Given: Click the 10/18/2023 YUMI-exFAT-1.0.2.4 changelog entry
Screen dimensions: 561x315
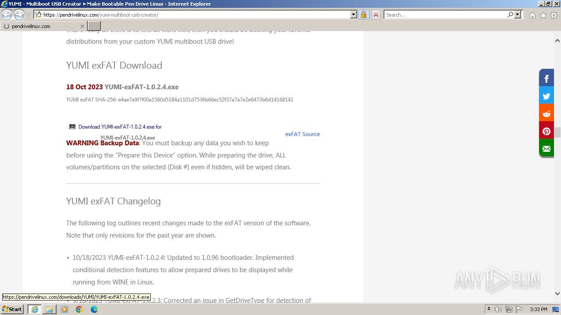Looking at the screenshot, I should click(183, 269).
